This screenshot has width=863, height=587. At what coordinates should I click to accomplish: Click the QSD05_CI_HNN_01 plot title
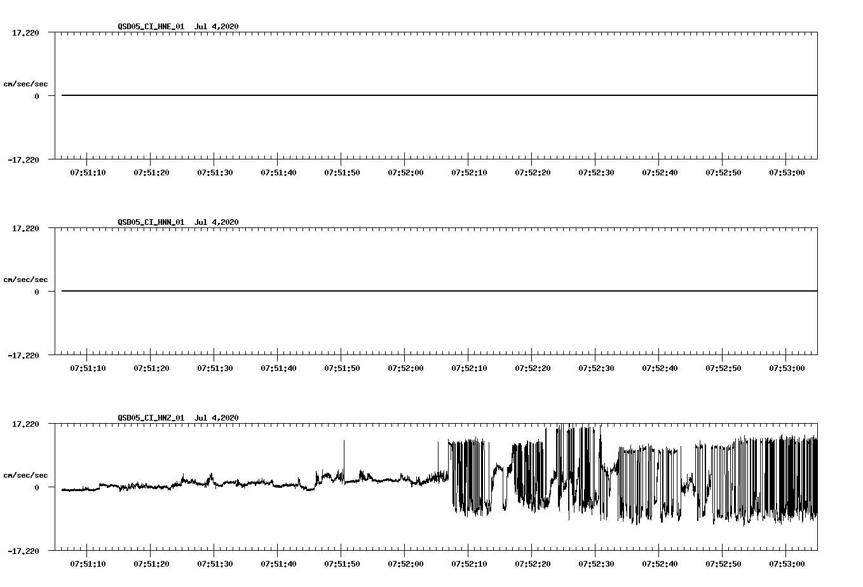178,222
